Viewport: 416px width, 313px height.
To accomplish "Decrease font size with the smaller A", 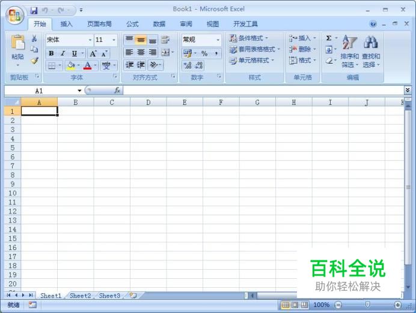I will (x=104, y=54).
